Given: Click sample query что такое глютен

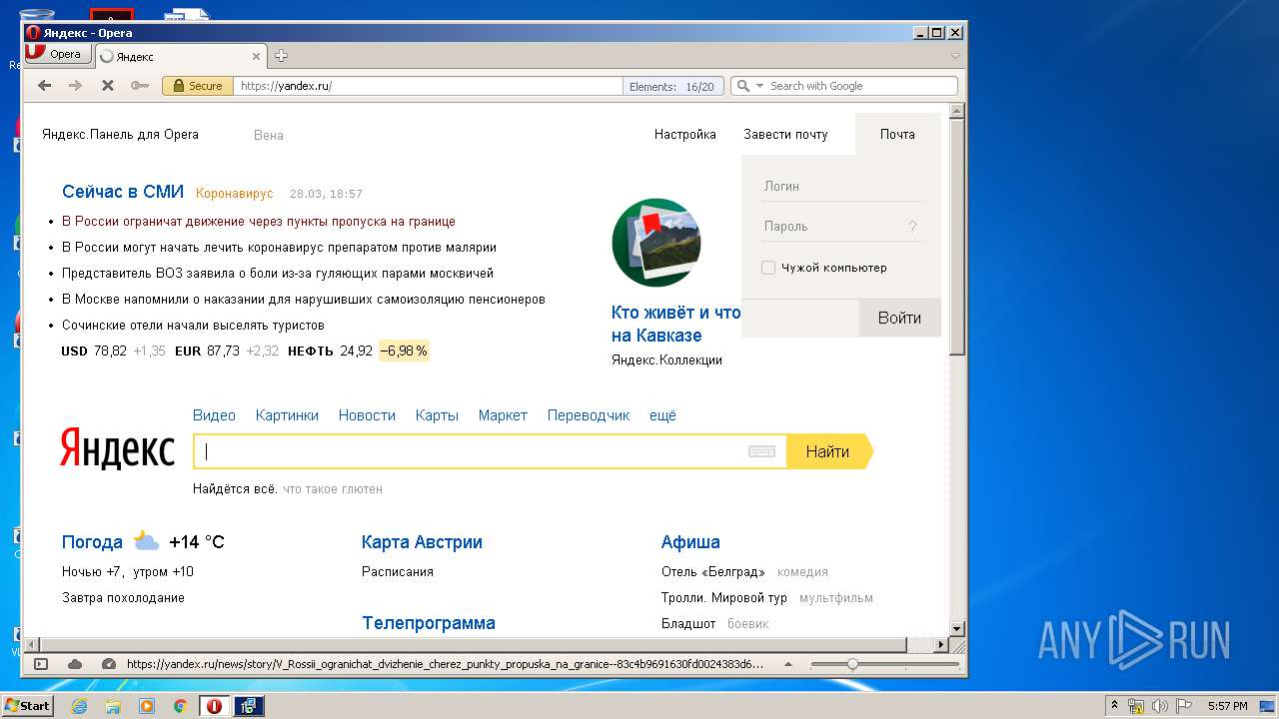Looking at the screenshot, I should pos(333,489).
